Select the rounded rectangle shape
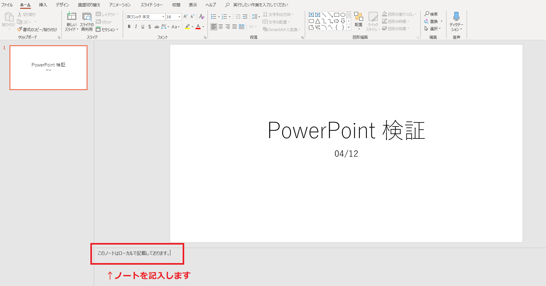Screen dimensions: 546x286 coord(311,21)
